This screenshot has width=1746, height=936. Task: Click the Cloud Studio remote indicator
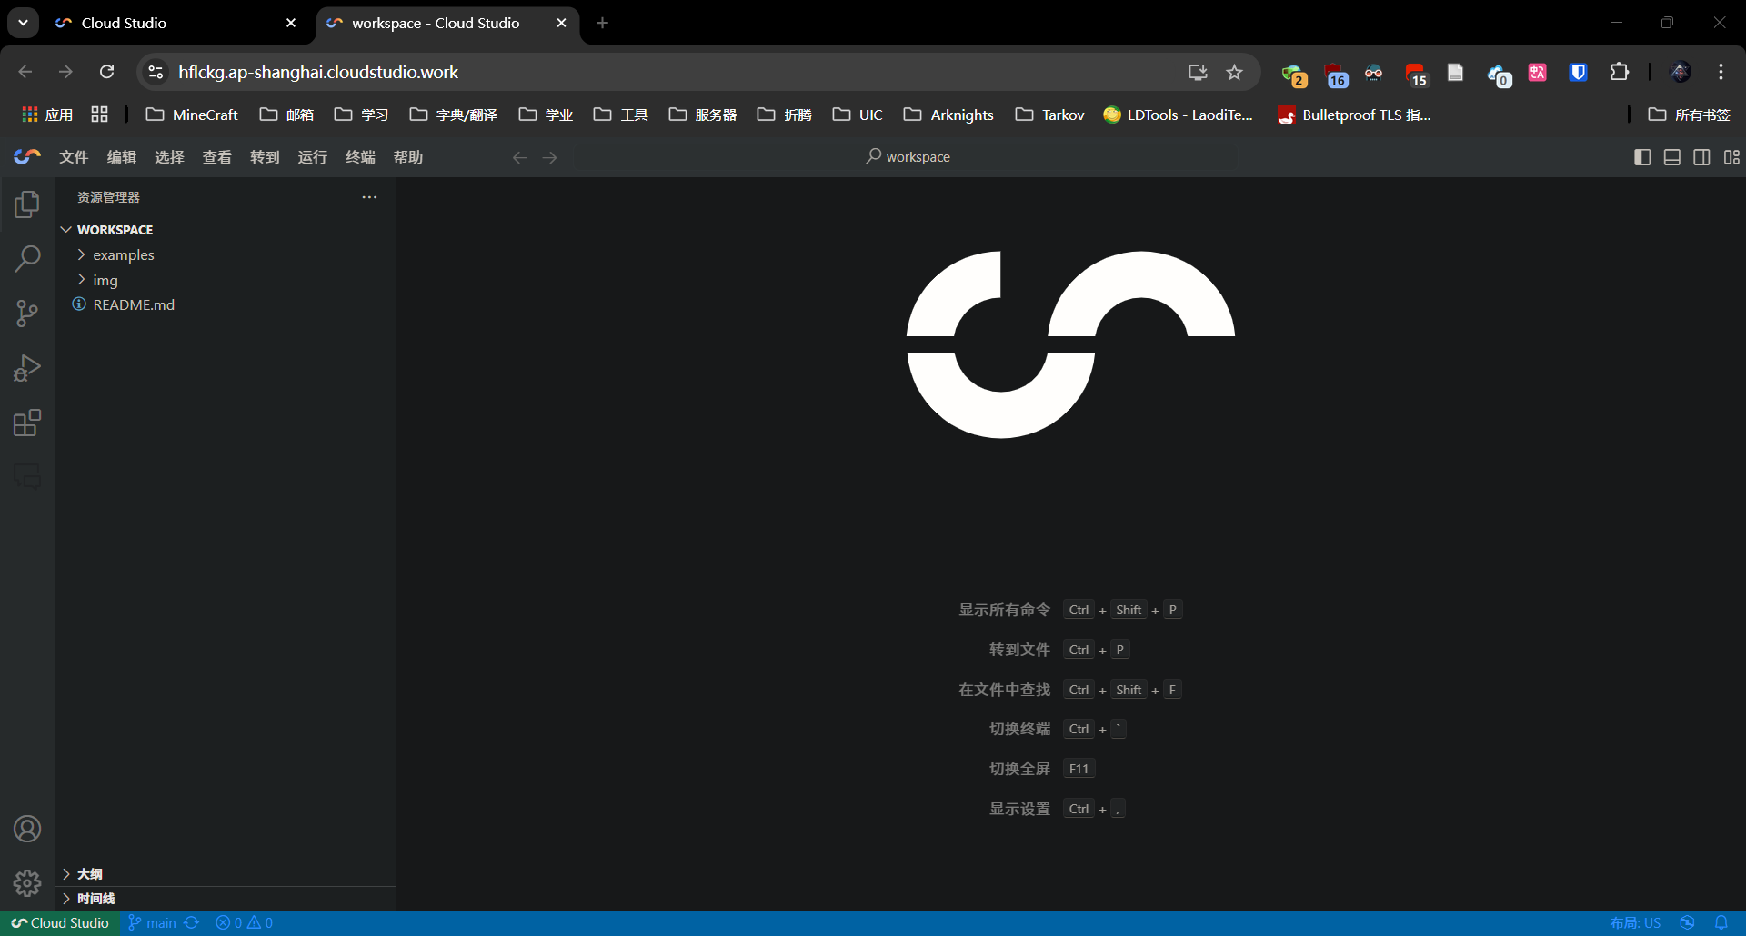(60, 922)
